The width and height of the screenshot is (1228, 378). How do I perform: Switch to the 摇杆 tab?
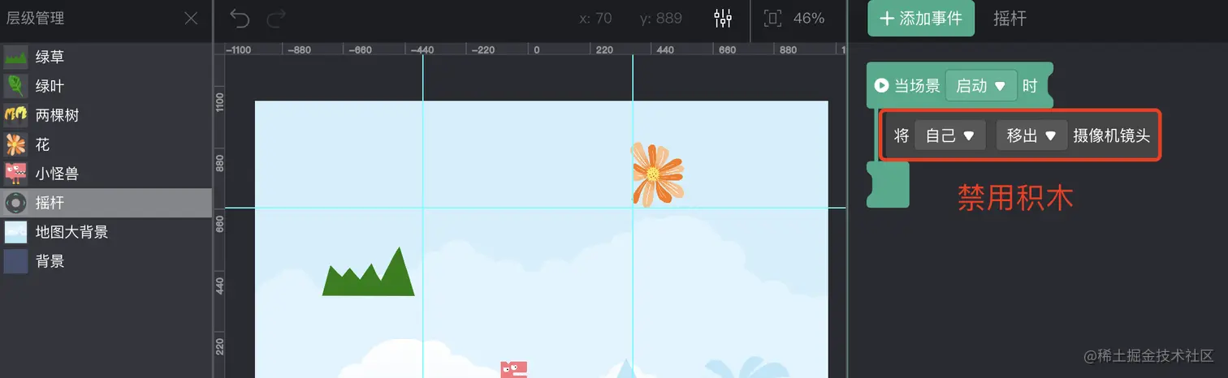tap(1010, 18)
